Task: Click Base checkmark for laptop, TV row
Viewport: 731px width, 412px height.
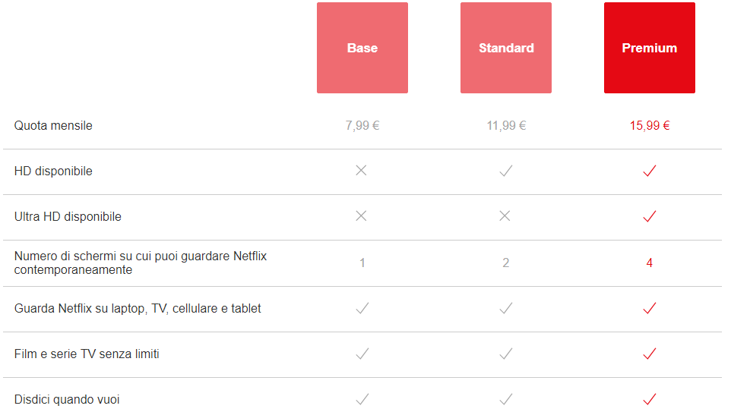Action: pyautogui.click(x=362, y=308)
